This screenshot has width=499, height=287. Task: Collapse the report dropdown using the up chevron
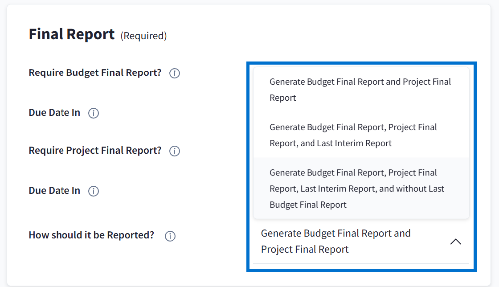(455, 242)
